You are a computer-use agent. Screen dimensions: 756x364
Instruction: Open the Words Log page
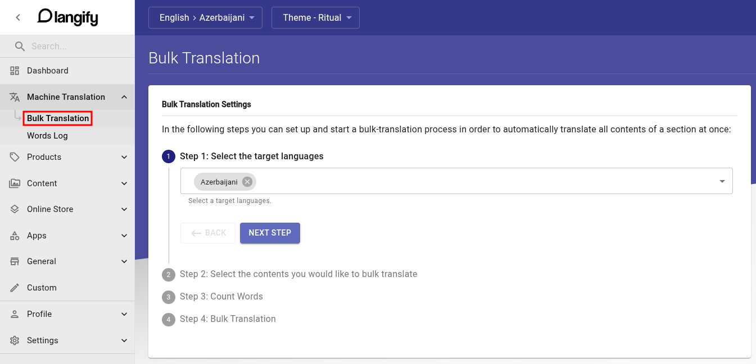(47, 136)
